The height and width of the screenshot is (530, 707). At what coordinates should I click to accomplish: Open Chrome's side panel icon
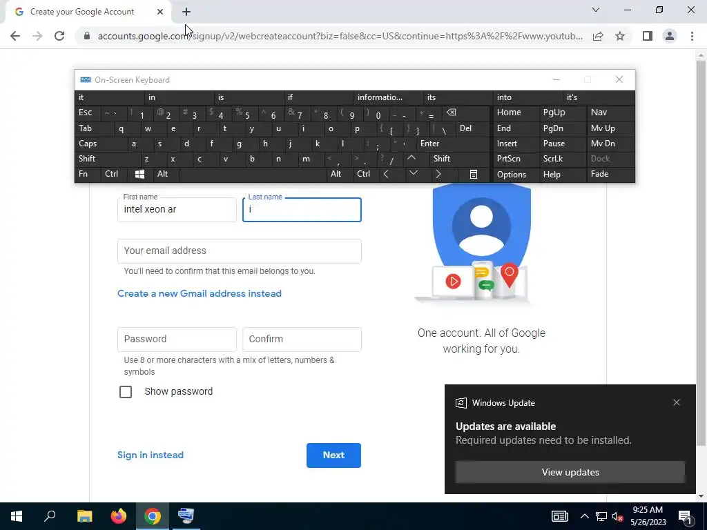click(x=648, y=36)
